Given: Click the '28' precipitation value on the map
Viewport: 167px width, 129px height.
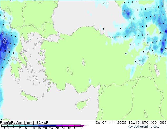Looking at the screenshot, I should coord(161,49).
